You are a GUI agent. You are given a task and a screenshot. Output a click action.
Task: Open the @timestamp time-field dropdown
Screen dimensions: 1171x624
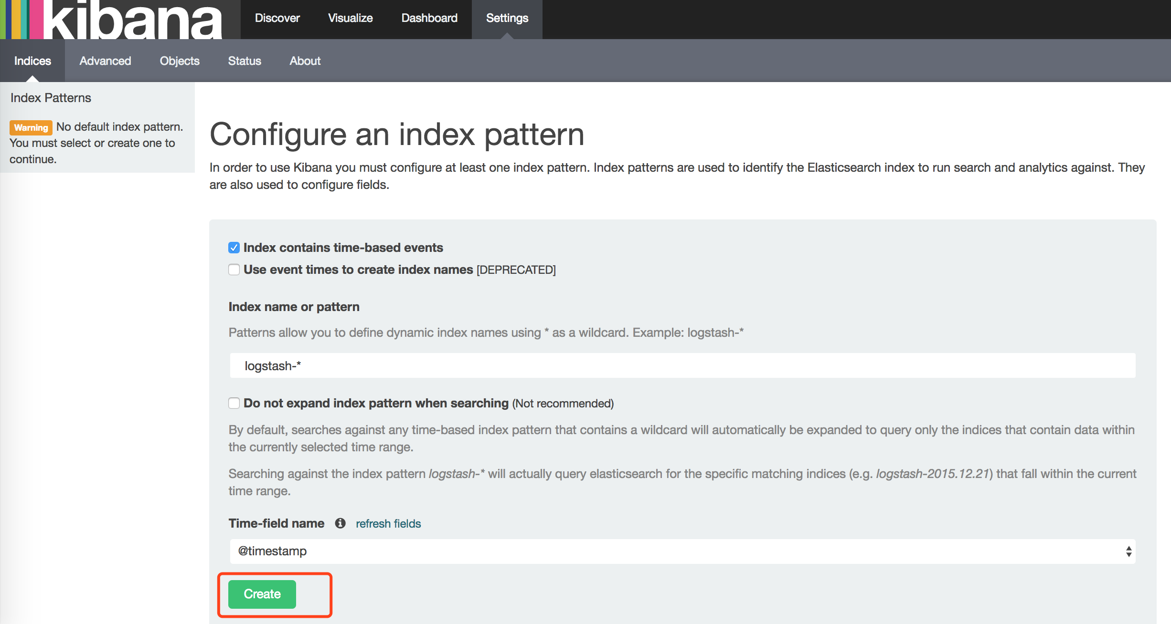682,551
